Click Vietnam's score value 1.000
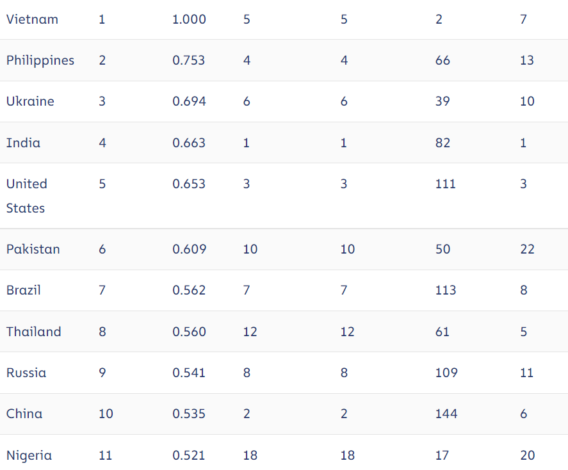 (189, 19)
